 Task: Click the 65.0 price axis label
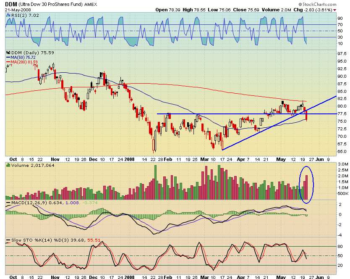[342, 152]
